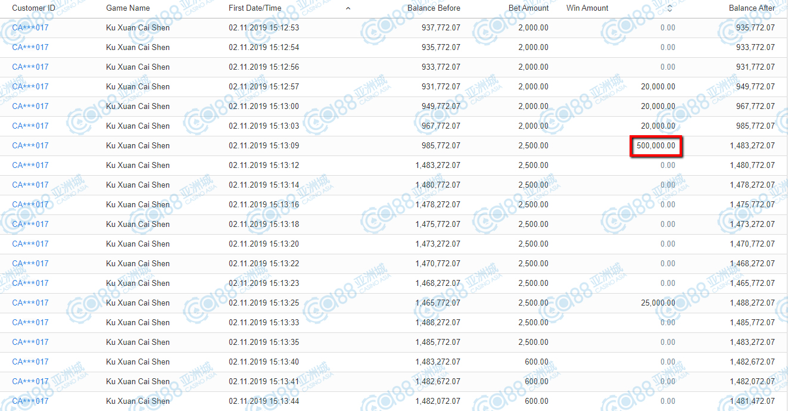Viewport: 788px width, 411px height.
Task: Click the Win Amount column header label
Action: coord(587,8)
